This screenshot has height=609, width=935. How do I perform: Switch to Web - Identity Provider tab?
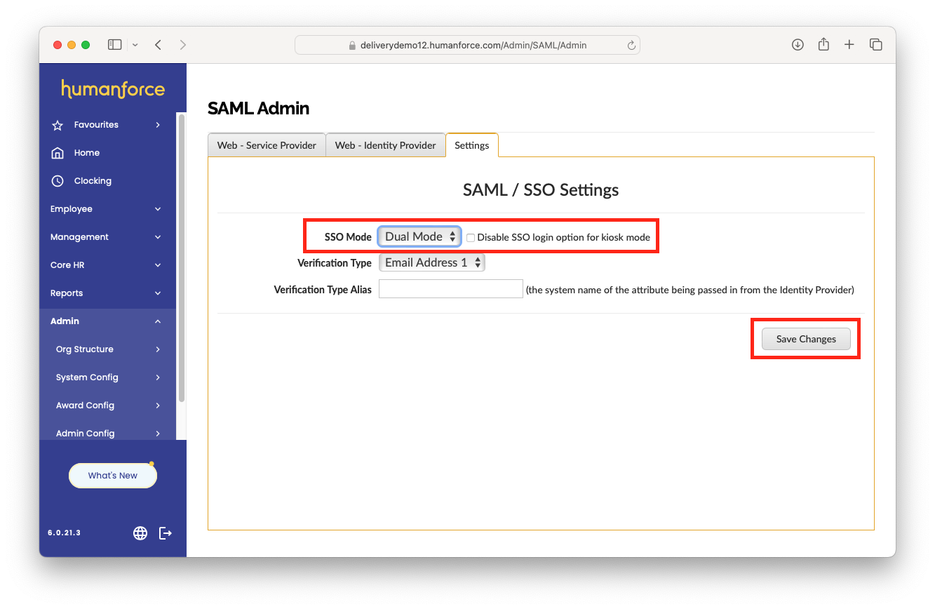pyautogui.click(x=386, y=145)
